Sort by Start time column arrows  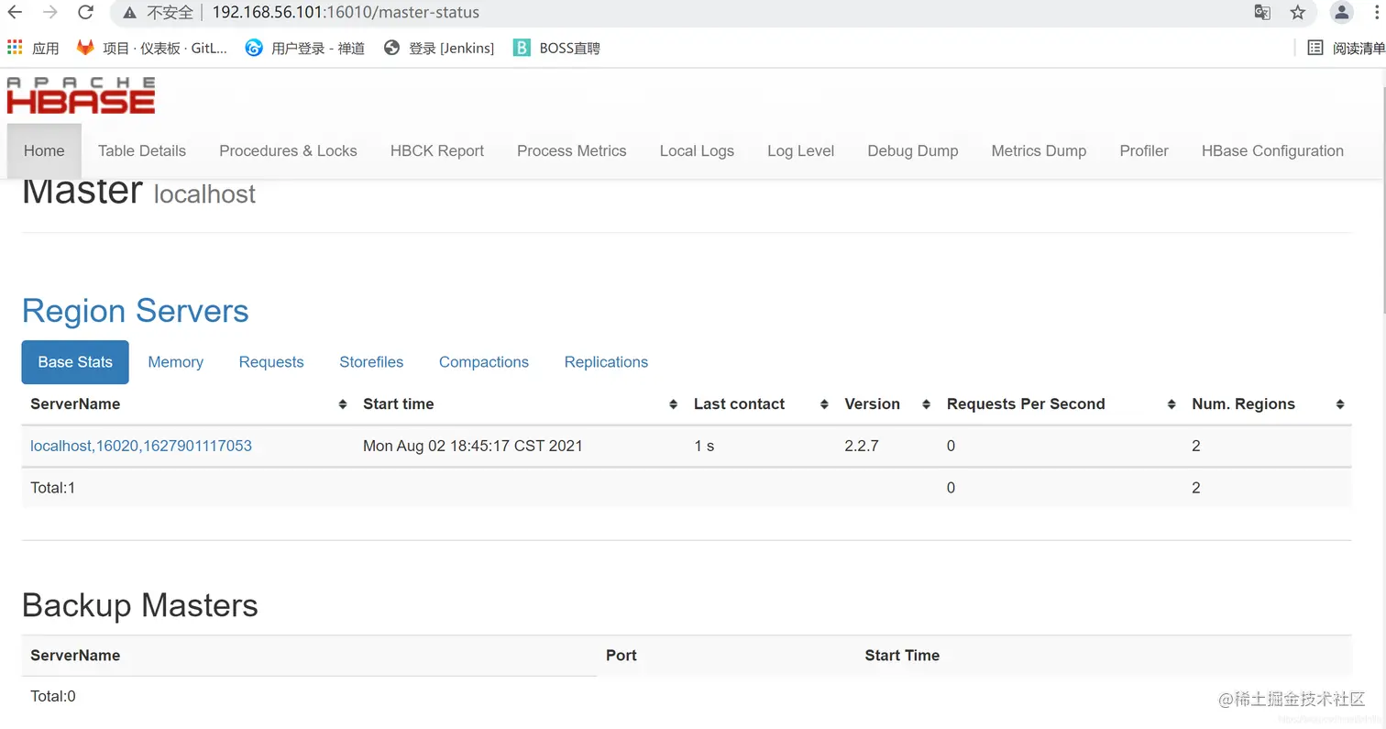click(674, 404)
